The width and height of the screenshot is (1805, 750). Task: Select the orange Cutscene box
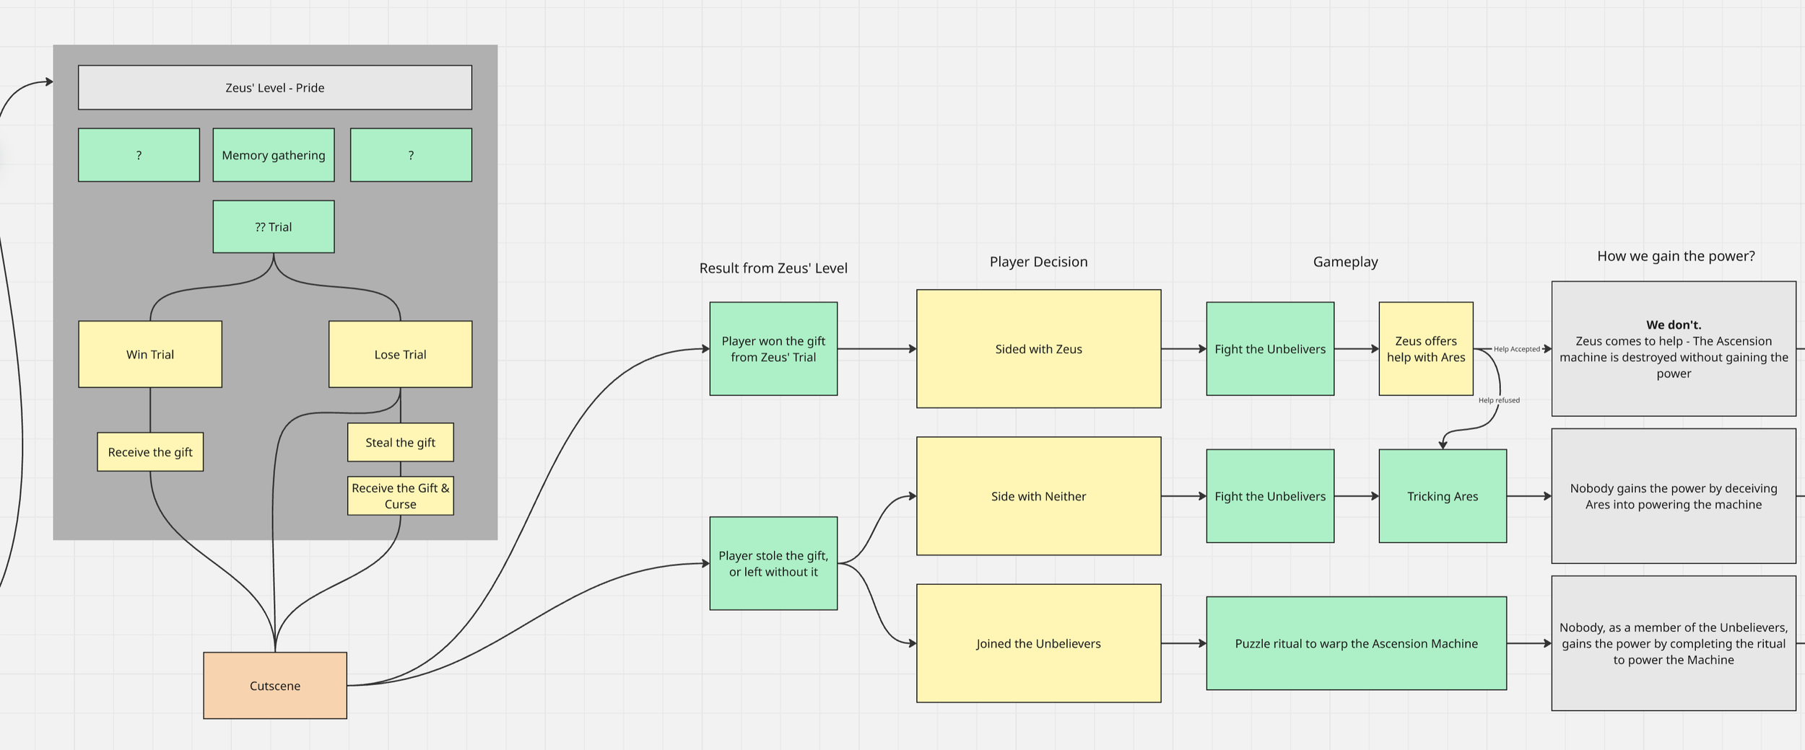pos(274,685)
